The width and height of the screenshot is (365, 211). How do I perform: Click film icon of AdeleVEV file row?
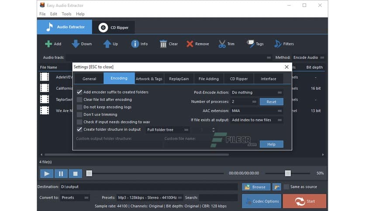tap(45, 77)
